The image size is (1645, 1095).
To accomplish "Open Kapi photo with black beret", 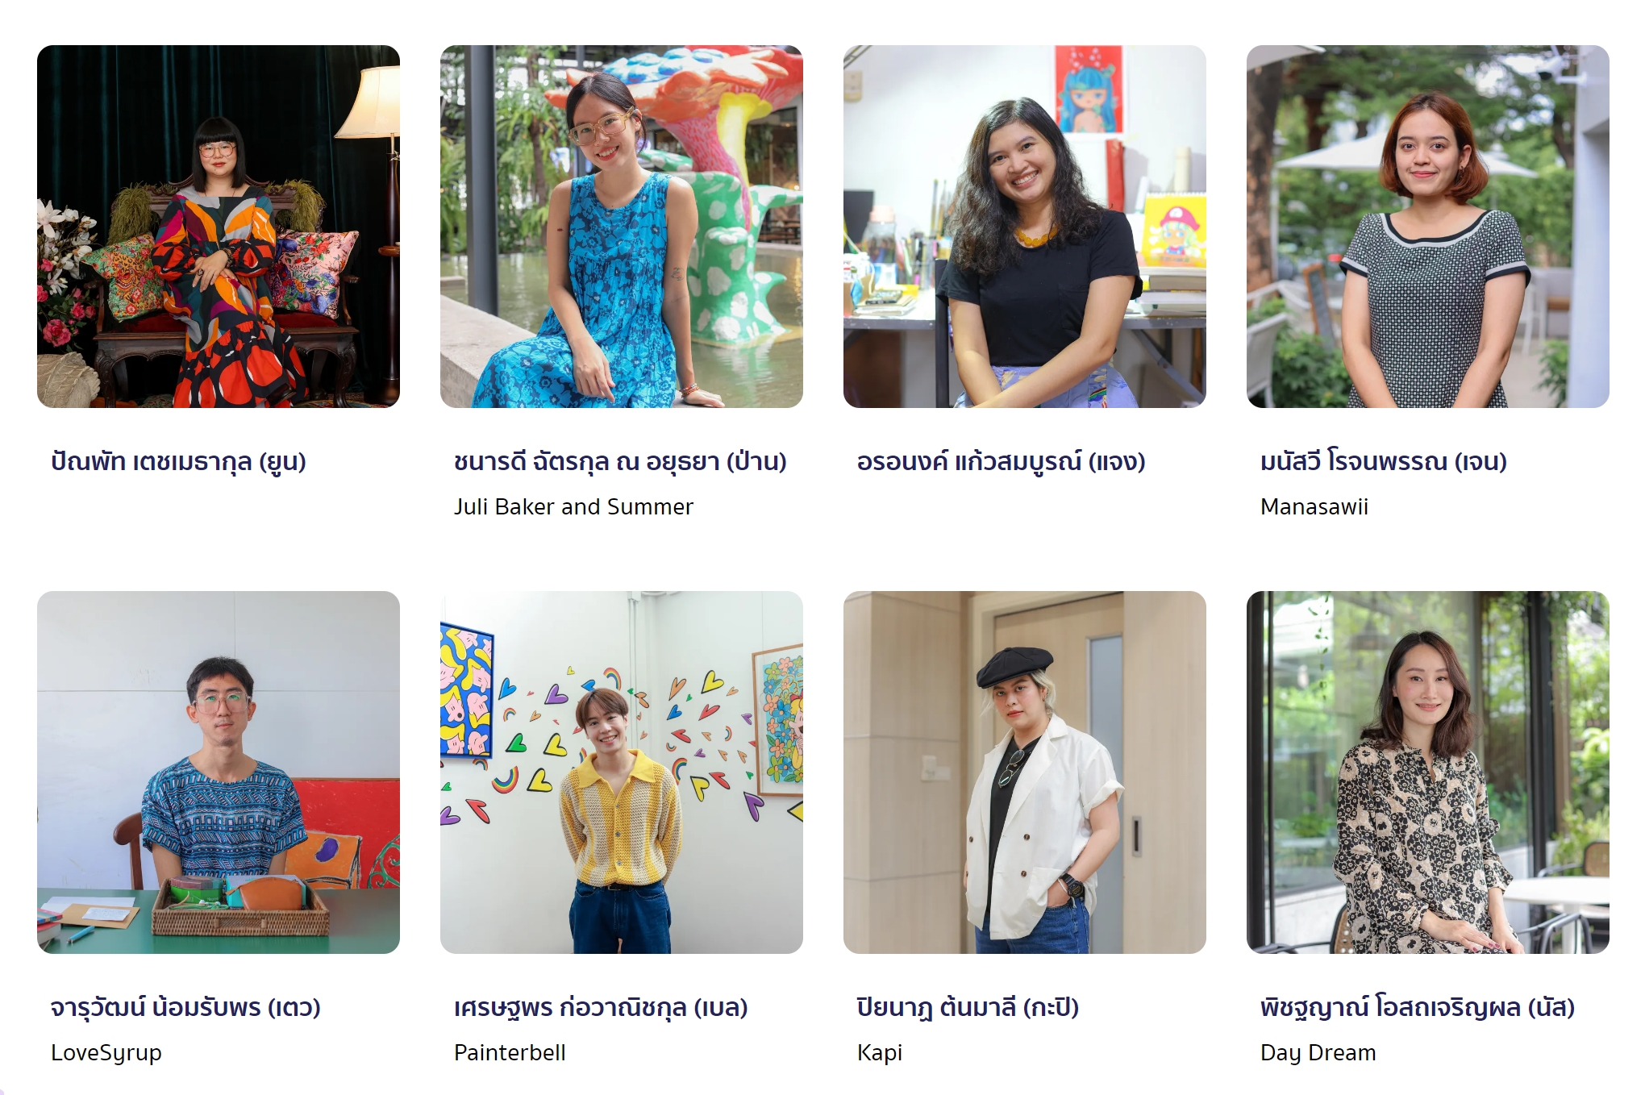I will 1025,772.
